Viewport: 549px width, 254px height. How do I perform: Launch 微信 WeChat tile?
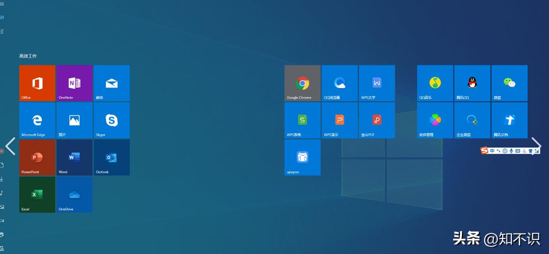point(509,83)
